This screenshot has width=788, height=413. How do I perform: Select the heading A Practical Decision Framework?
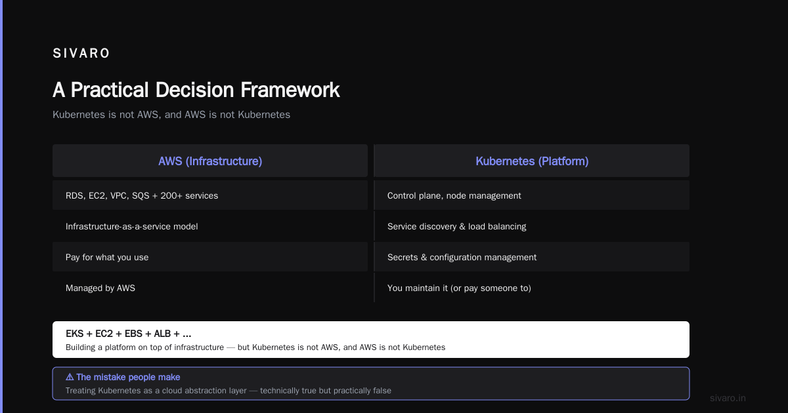196,90
